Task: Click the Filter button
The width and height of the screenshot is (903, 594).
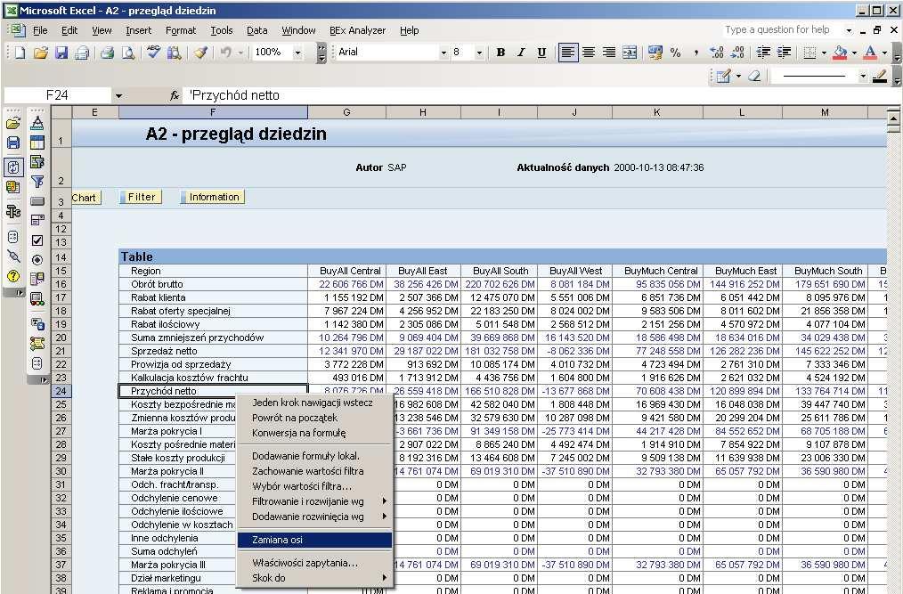Action: pyautogui.click(x=141, y=197)
